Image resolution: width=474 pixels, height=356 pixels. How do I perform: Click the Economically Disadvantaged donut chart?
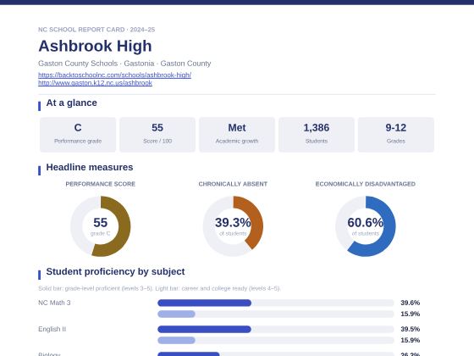pyautogui.click(x=365, y=226)
